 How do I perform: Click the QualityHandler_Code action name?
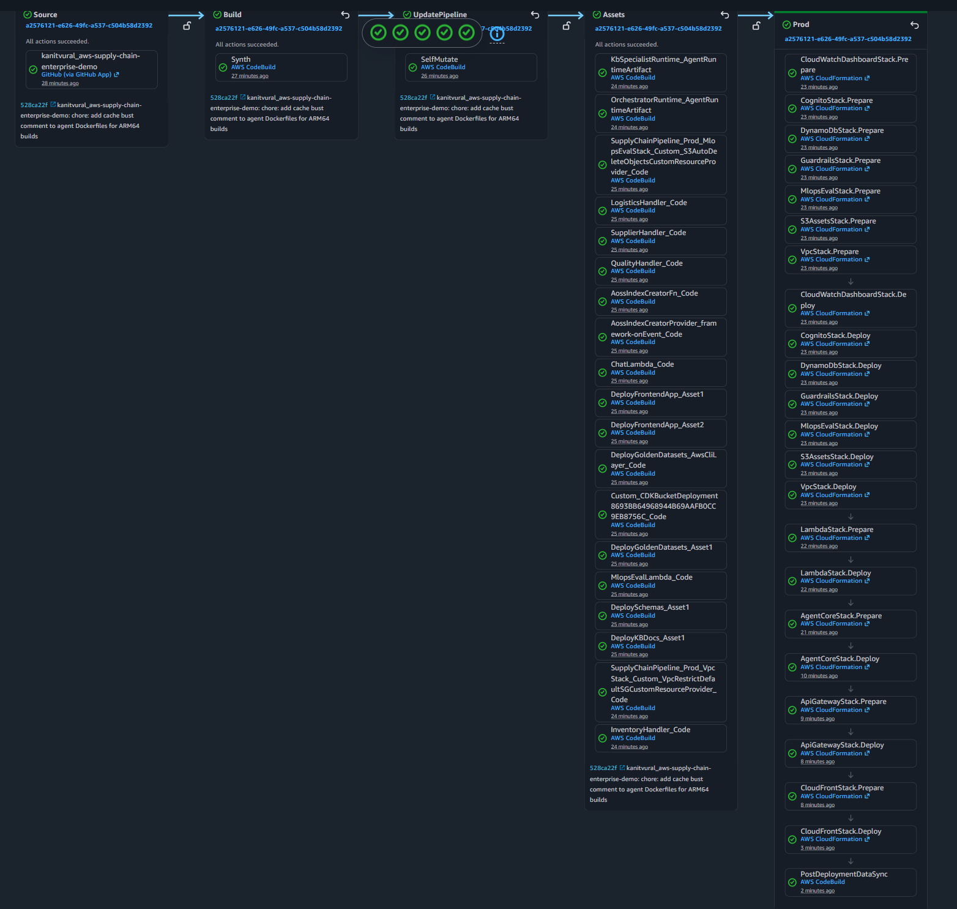point(646,263)
